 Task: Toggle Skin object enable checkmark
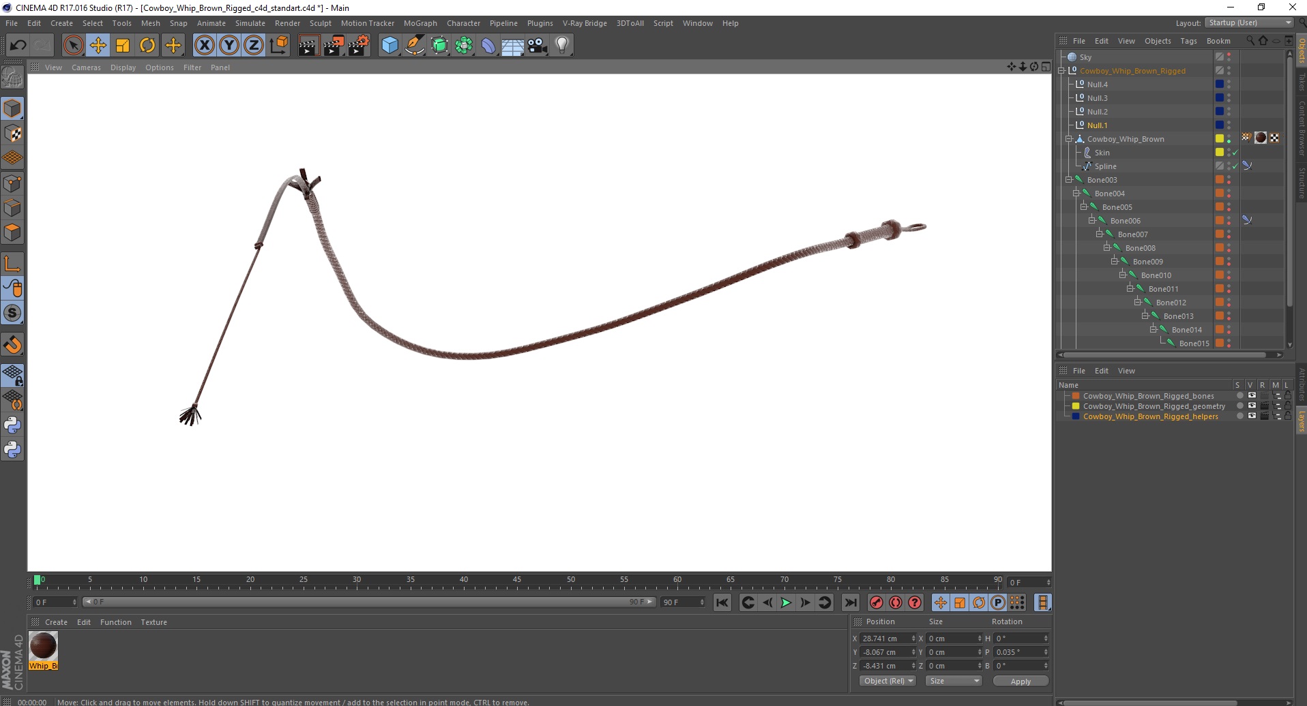pyautogui.click(x=1235, y=153)
